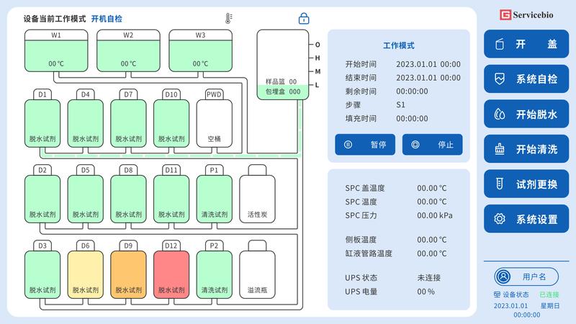The width and height of the screenshot is (576, 324).
Task: Select wax tank W1
Action: coord(56,50)
